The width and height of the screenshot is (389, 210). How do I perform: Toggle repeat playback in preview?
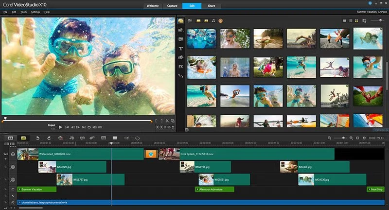click(x=88, y=127)
